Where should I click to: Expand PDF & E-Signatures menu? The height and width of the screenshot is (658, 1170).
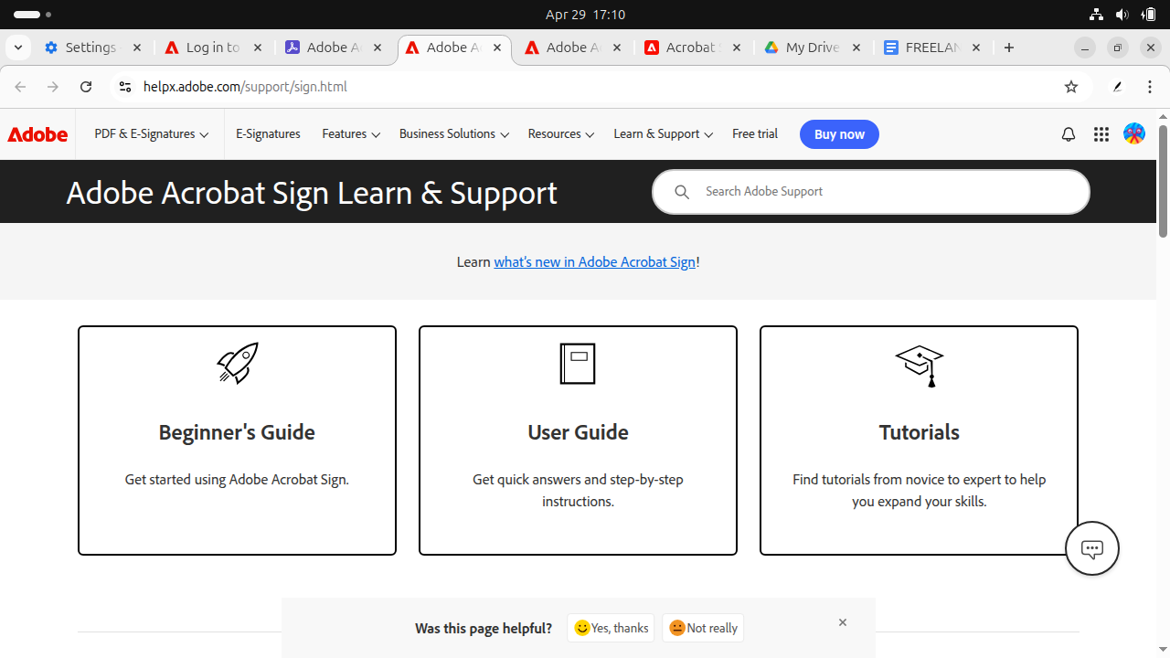[152, 134]
